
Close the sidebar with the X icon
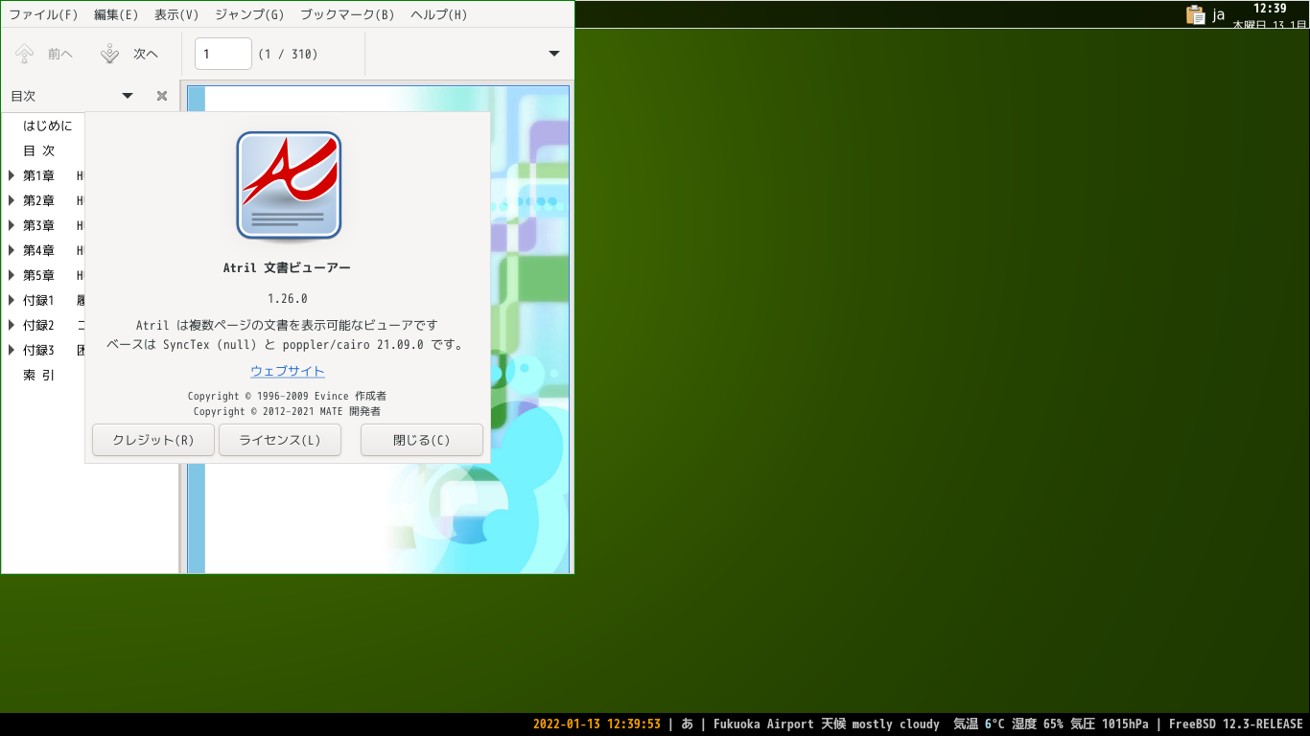pyautogui.click(x=162, y=96)
